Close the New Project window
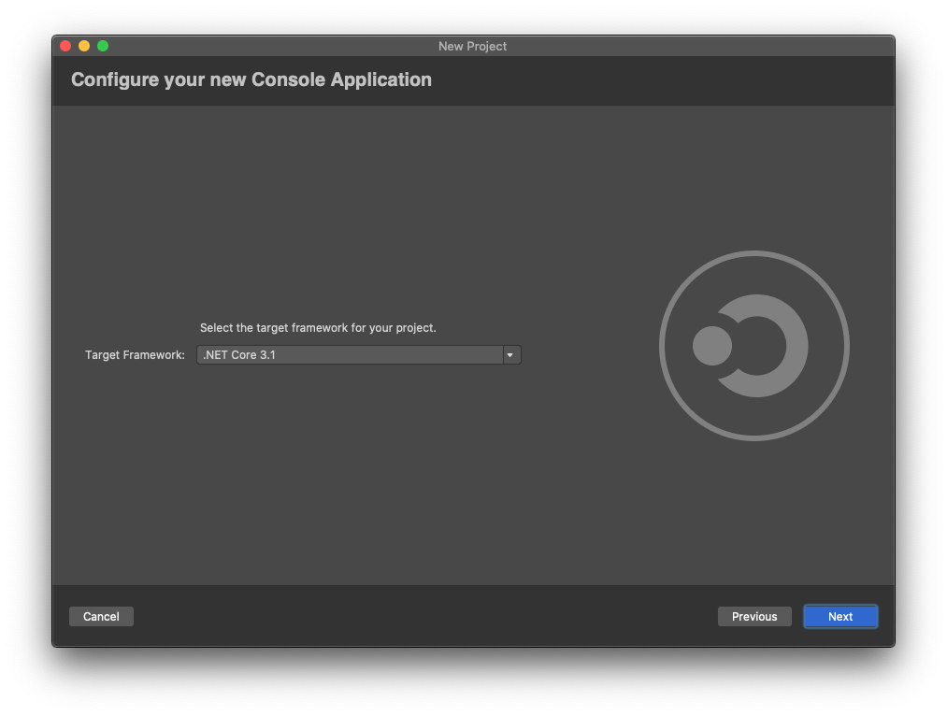947x716 pixels. click(65, 46)
